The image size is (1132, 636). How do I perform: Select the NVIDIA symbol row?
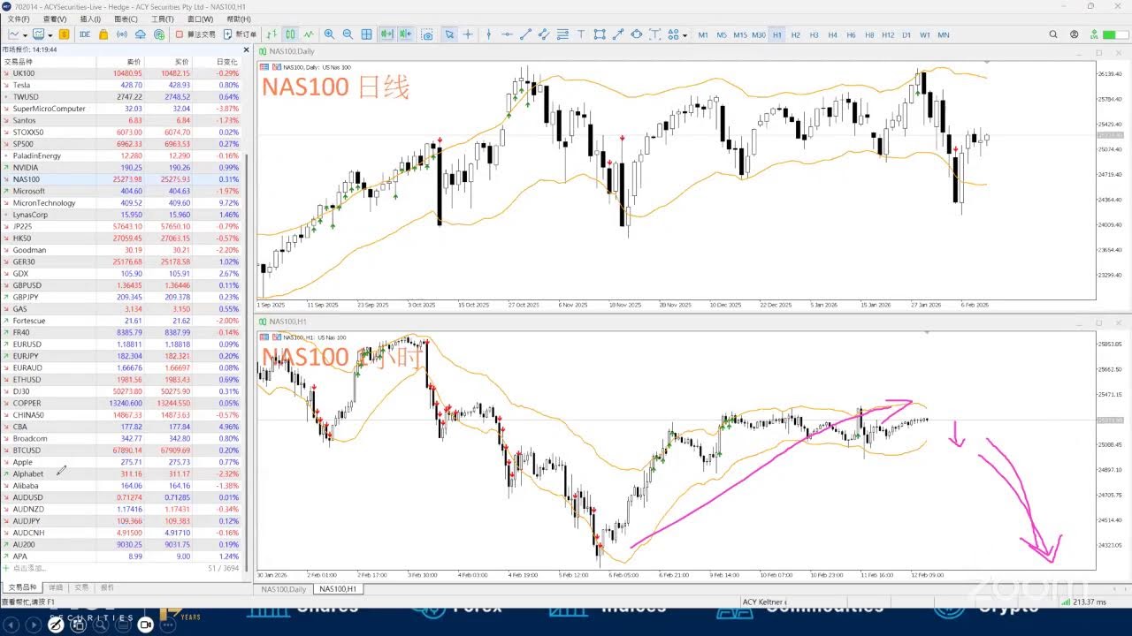tap(123, 167)
